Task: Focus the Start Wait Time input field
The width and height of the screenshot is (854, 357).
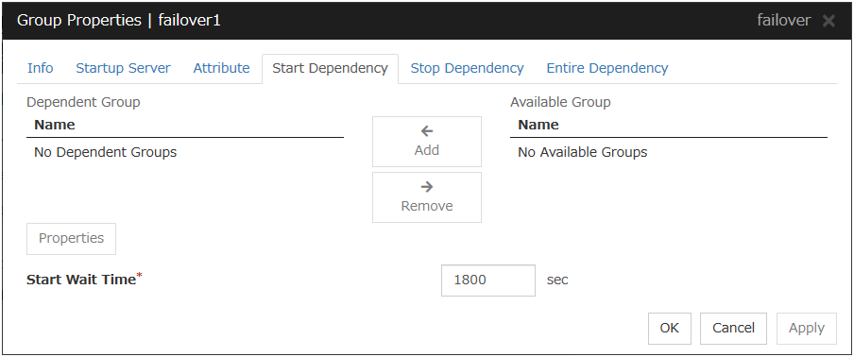Action: click(488, 280)
